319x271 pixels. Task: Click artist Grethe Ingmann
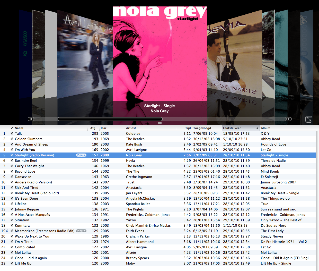[139, 177]
